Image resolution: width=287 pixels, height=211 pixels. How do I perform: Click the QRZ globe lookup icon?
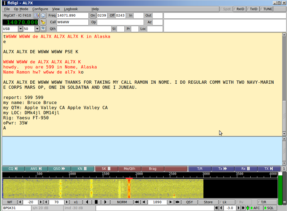pos(43,16)
